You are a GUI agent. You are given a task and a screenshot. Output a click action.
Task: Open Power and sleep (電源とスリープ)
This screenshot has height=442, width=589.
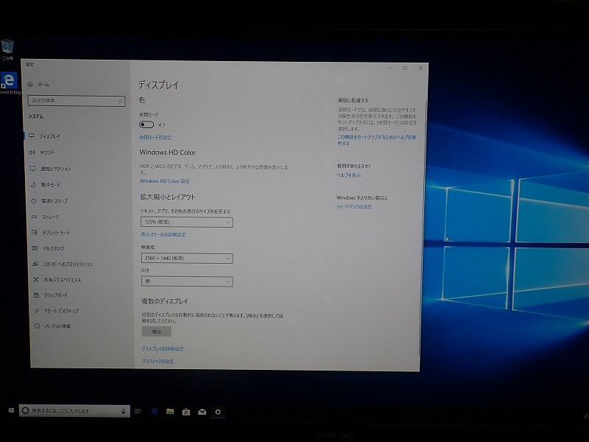click(x=49, y=201)
